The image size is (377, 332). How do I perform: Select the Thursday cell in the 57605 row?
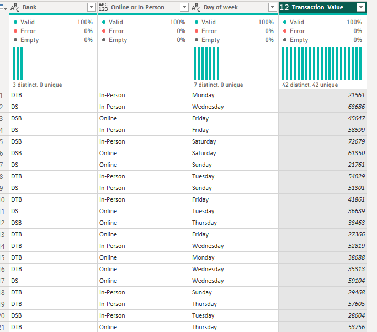tap(234, 304)
